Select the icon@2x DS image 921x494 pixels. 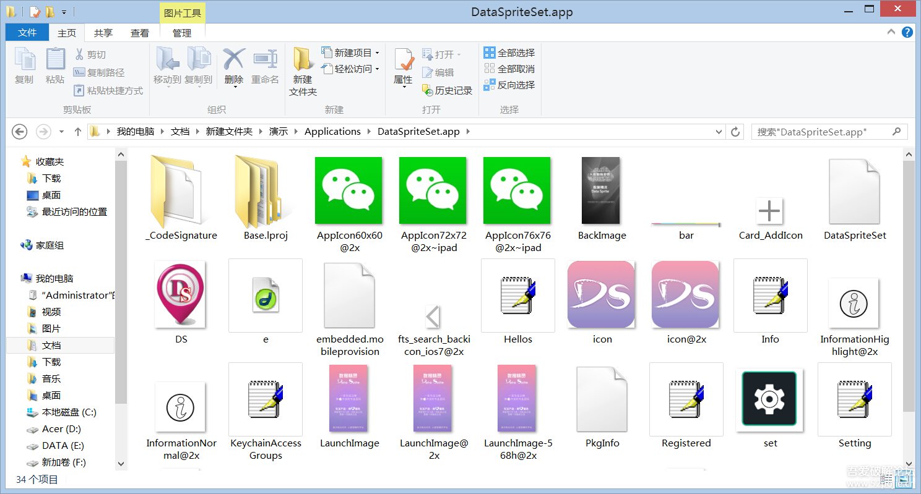tap(686, 302)
